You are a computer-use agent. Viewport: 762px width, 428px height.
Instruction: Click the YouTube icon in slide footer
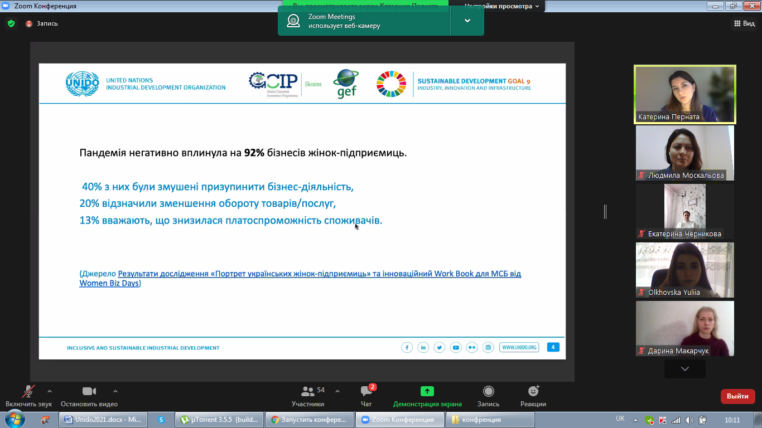[456, 348]
